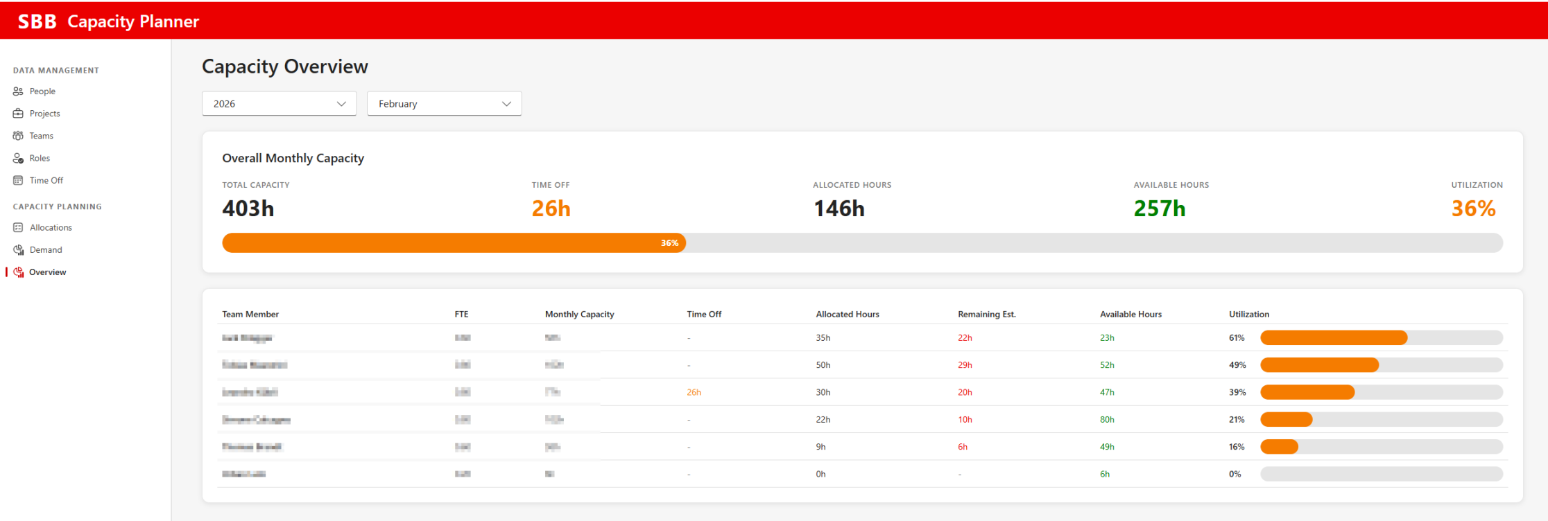Viewport: 1548px width, 521px height.
Task: Click the 29h remaining estimate cell
Action: [965, 365]
